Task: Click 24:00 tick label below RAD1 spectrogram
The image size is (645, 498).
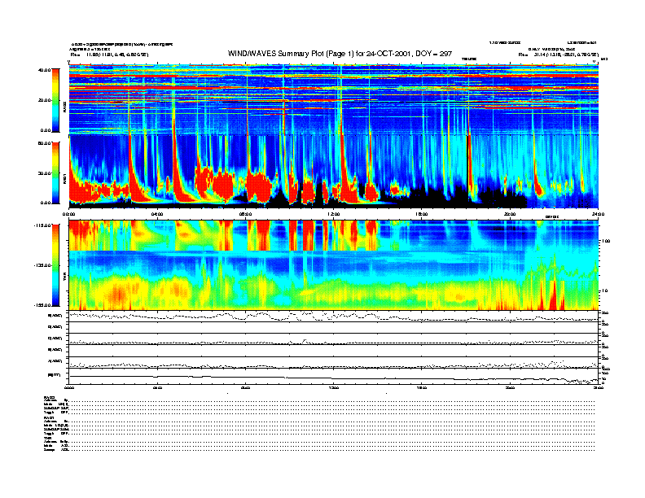Action: point(598,215)
